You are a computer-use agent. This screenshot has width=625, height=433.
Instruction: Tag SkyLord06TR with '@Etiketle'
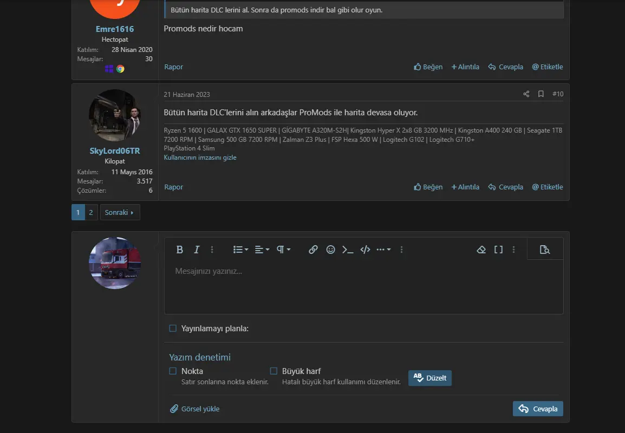[547, 187]
